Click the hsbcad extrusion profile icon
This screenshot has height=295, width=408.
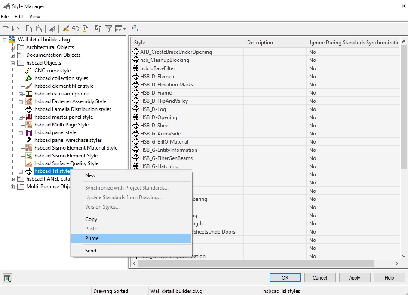pyautogui.click(x=29, y=94)
